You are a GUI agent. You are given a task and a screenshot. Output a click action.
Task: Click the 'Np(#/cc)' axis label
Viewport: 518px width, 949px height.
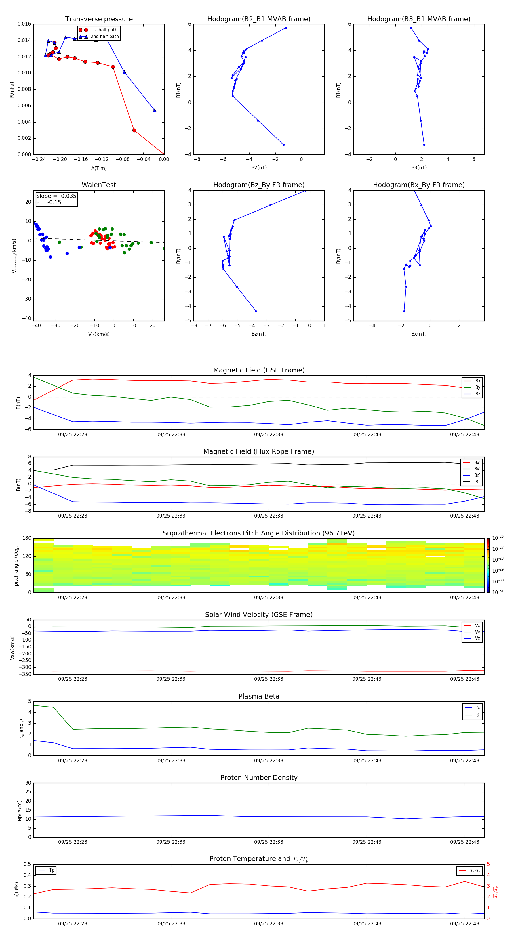tap(20, 810)
